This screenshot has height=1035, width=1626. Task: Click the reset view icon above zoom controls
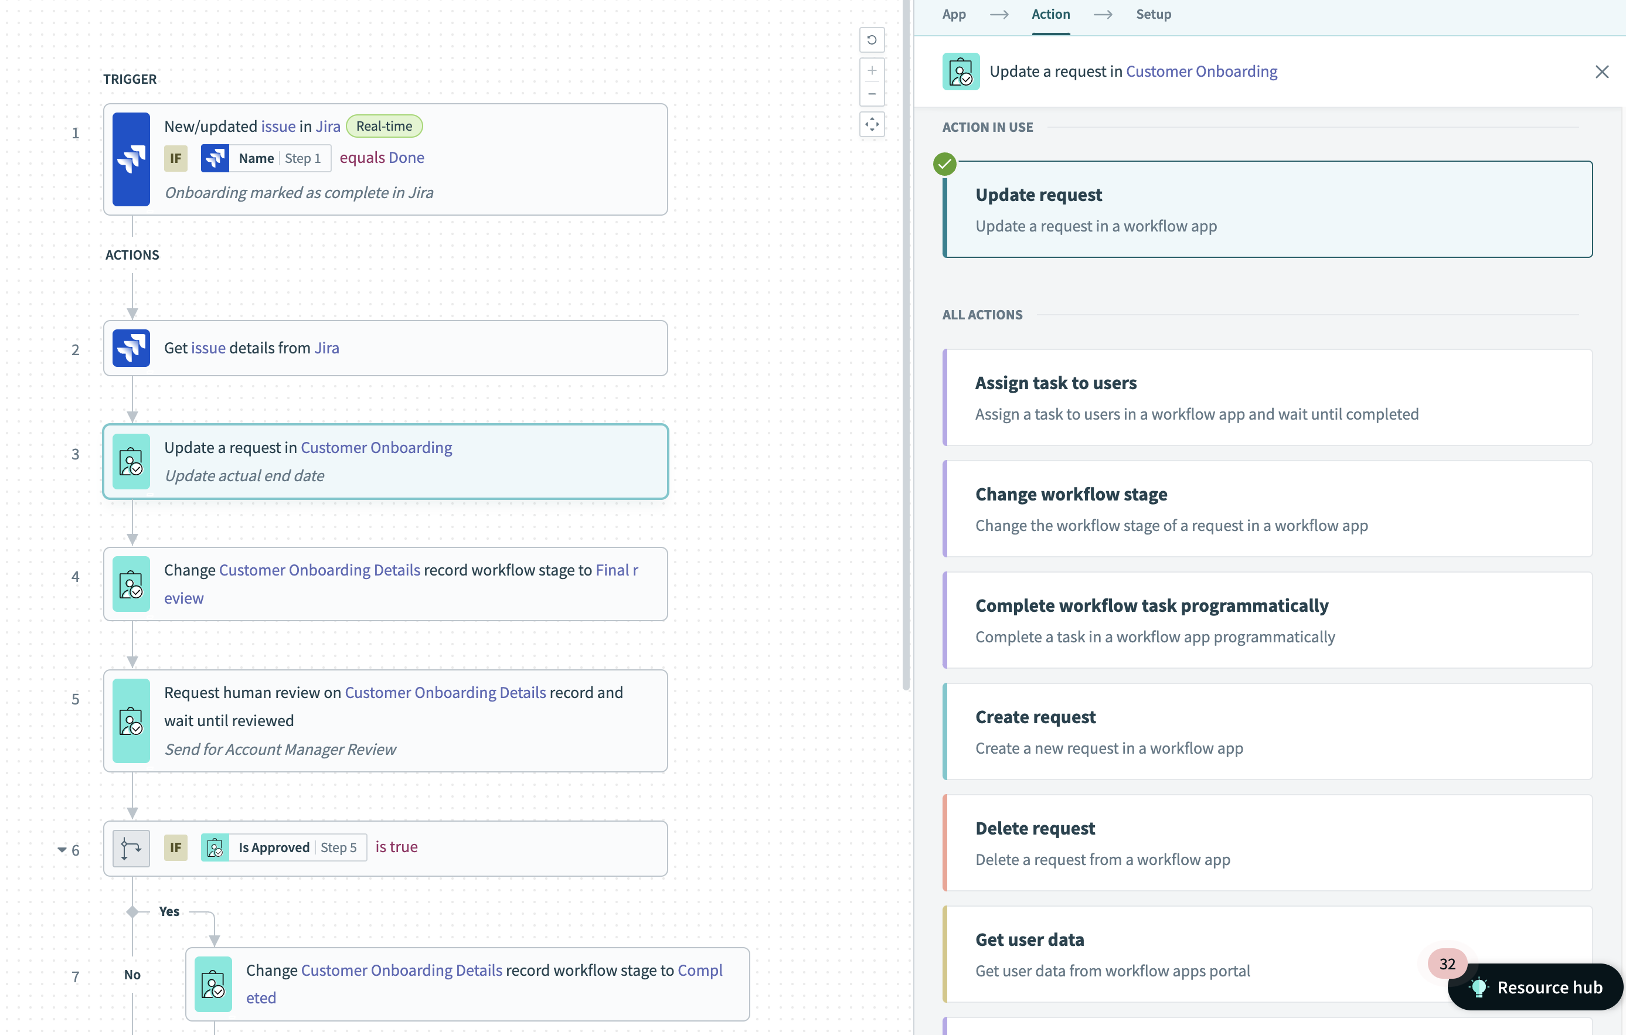(872, 40)
